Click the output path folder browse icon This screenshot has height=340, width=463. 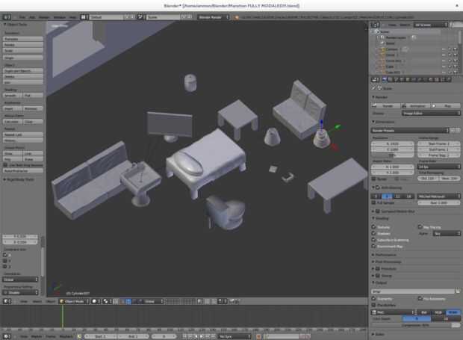point(457,291)
